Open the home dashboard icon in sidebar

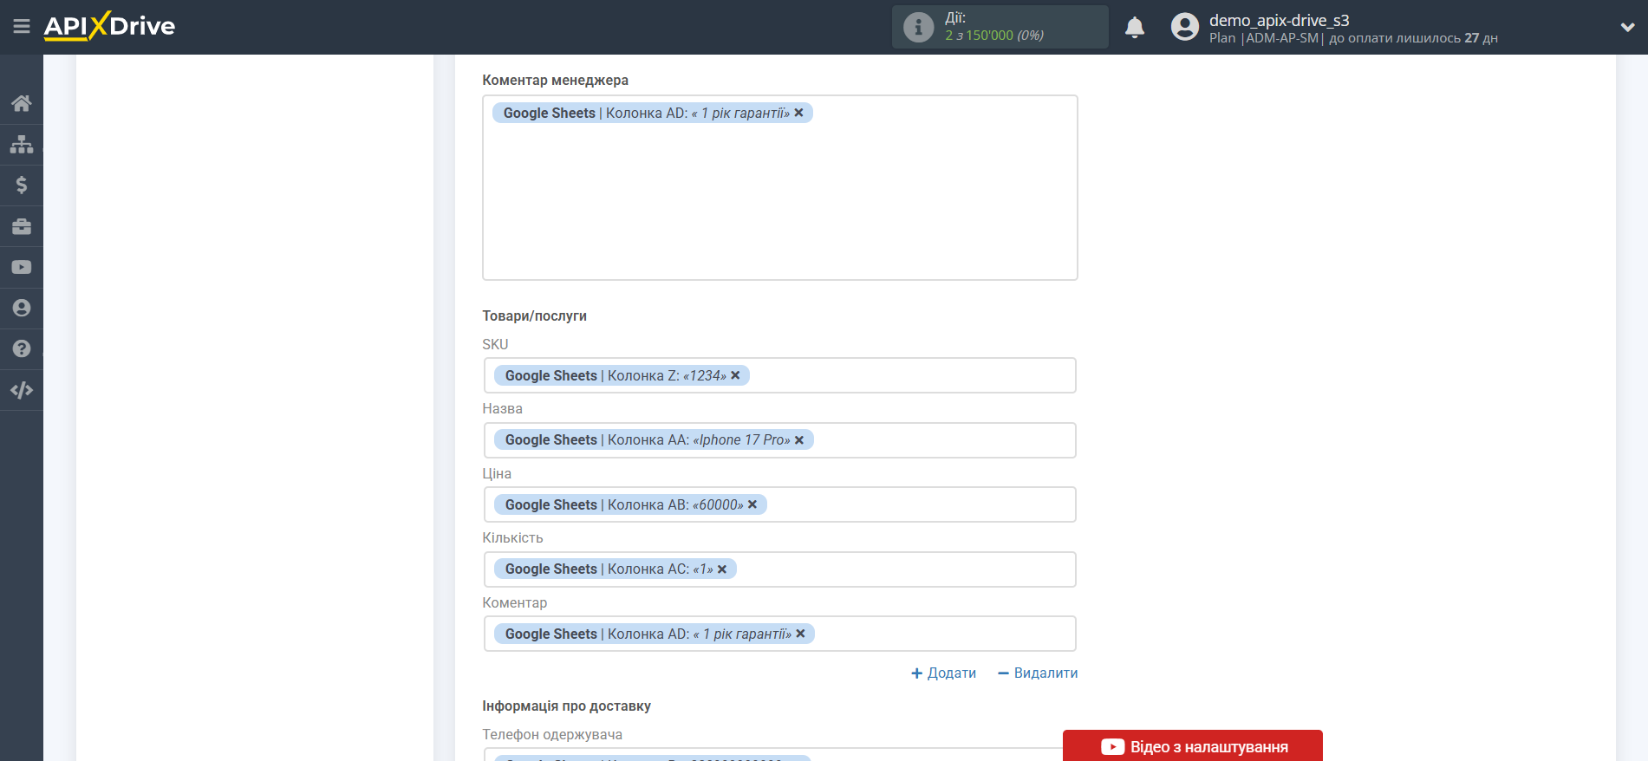tap(22, 103)
